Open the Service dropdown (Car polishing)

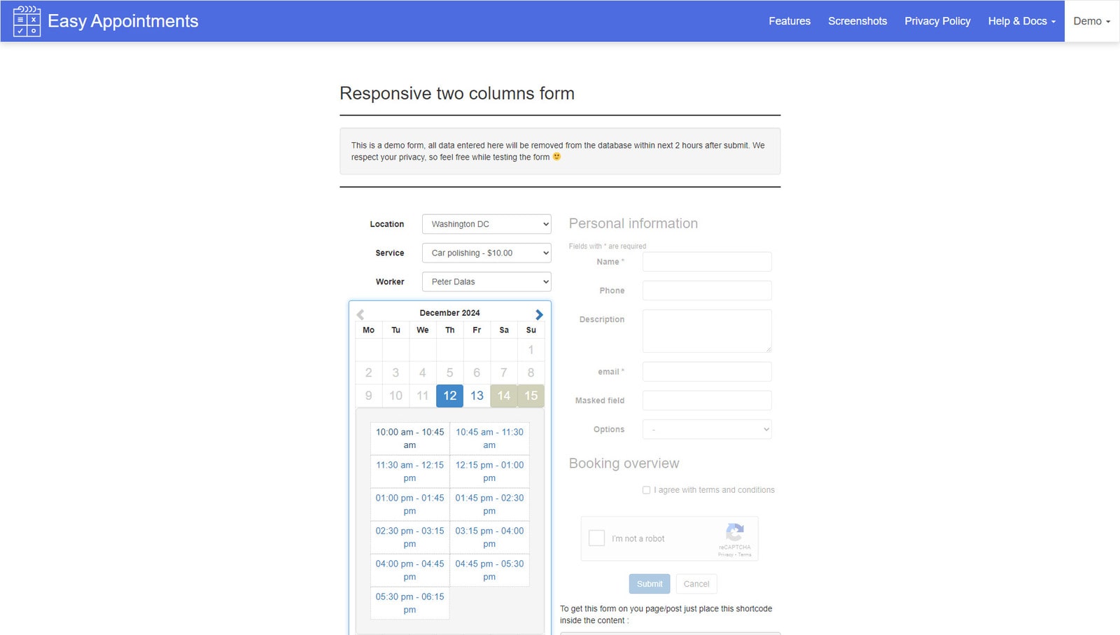pyautogui.click(x=486, y=253)
